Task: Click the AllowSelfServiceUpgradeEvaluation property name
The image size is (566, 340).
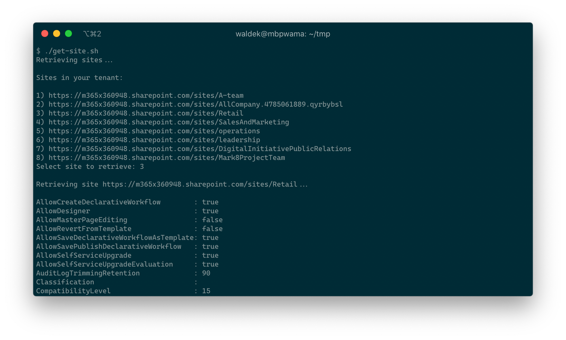Action: pos(105,264)
